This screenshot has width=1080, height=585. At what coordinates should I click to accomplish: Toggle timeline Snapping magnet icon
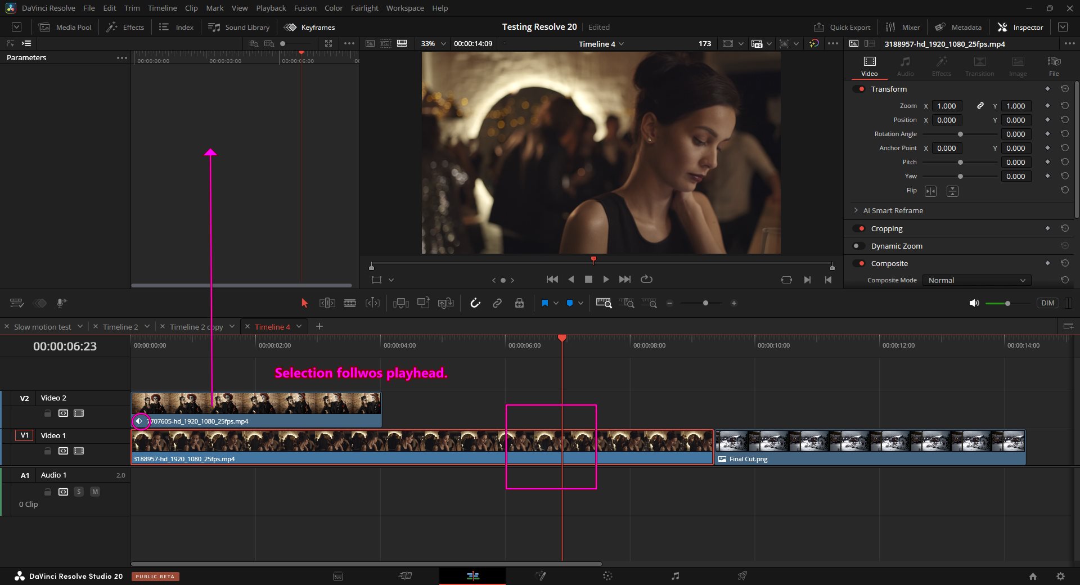pyautogui.click(x=475, y=303)
